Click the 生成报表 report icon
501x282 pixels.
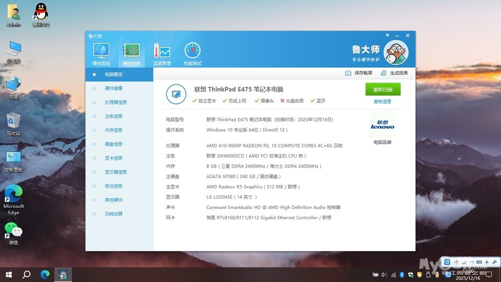click(383, 73)
